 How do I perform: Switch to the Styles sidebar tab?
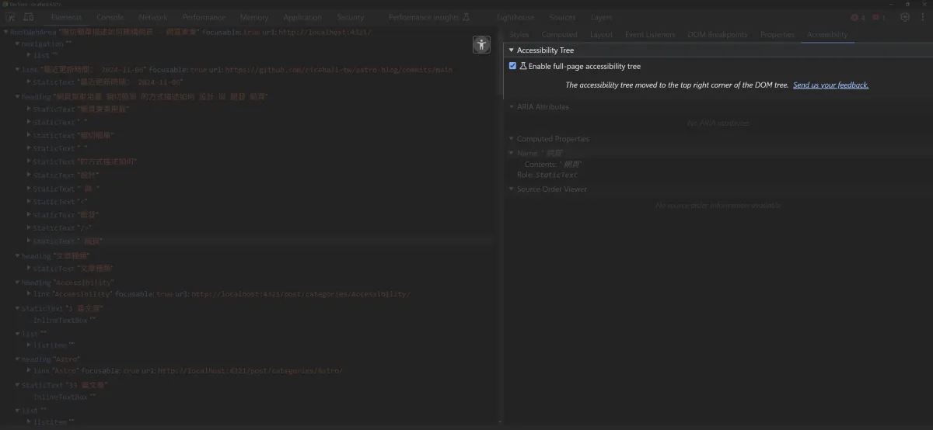tap(519, 35)
